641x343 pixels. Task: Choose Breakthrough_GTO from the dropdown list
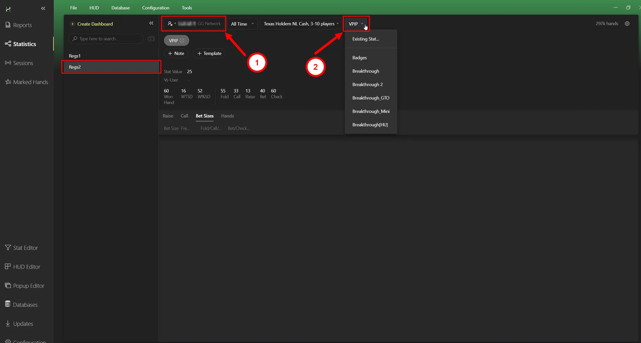click(x=371, y=98)
